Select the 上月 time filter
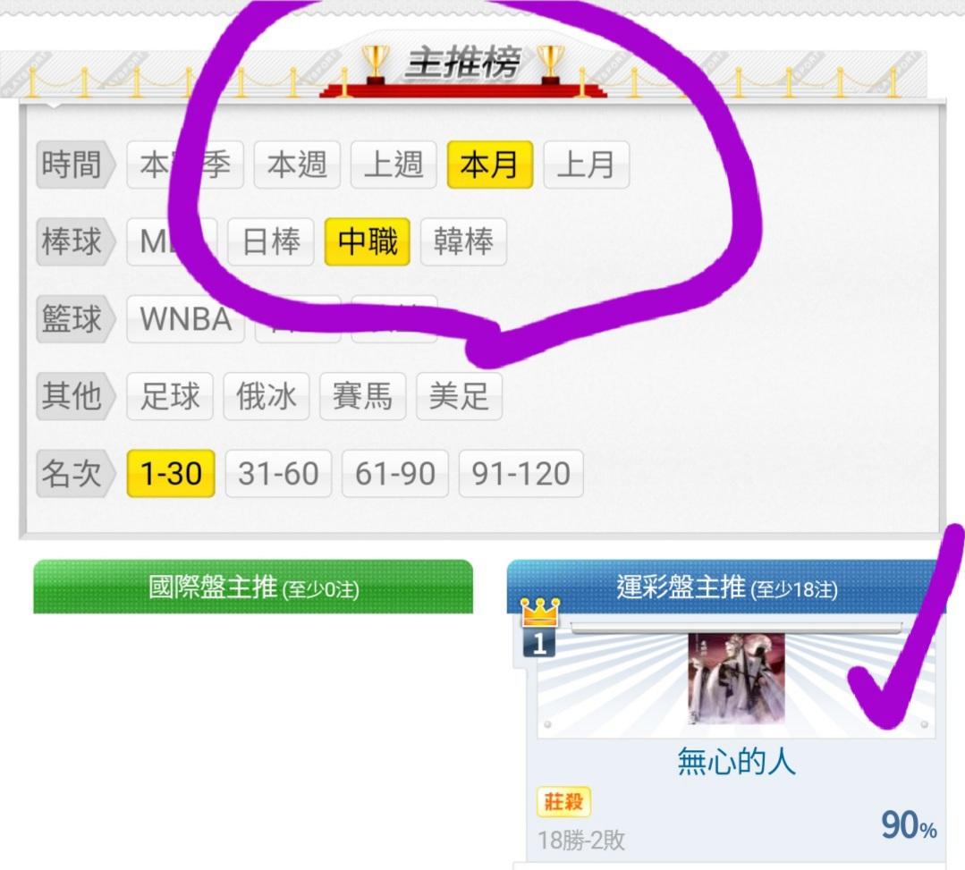This screenshot has height=870, width=965. pyautogui.click(x=587, y=165)
